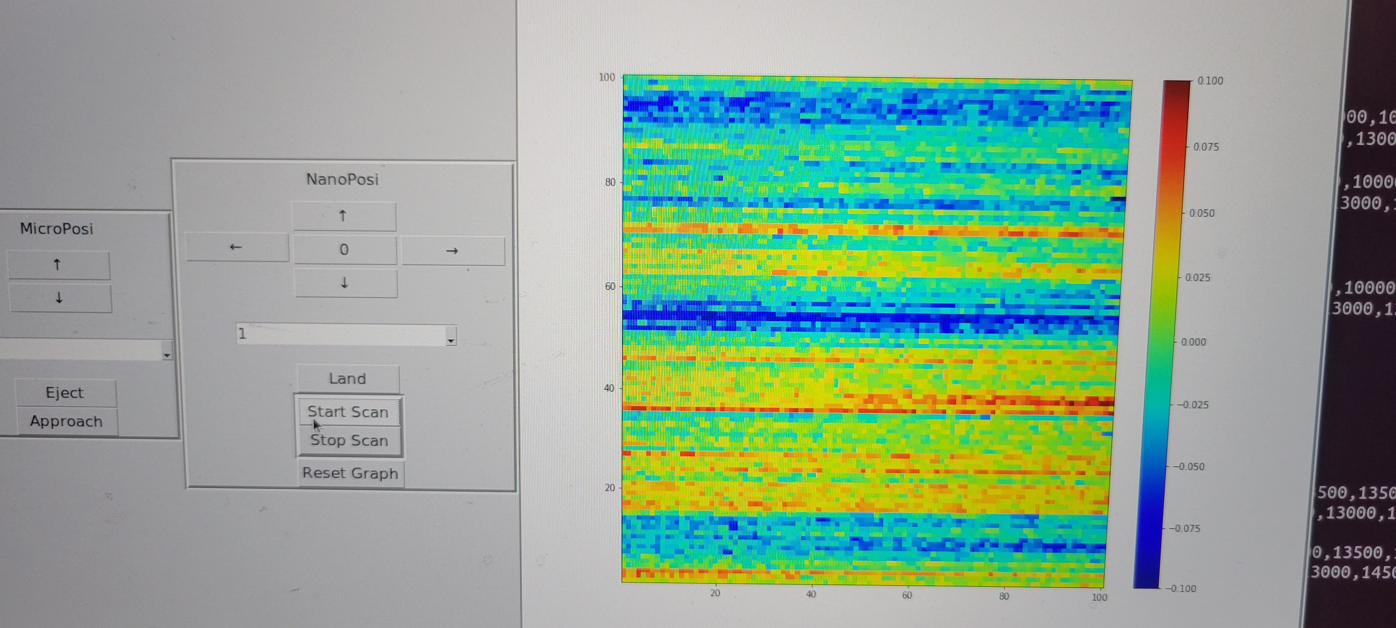Click the MicroPosi combo box field

(x=81, y=350)
